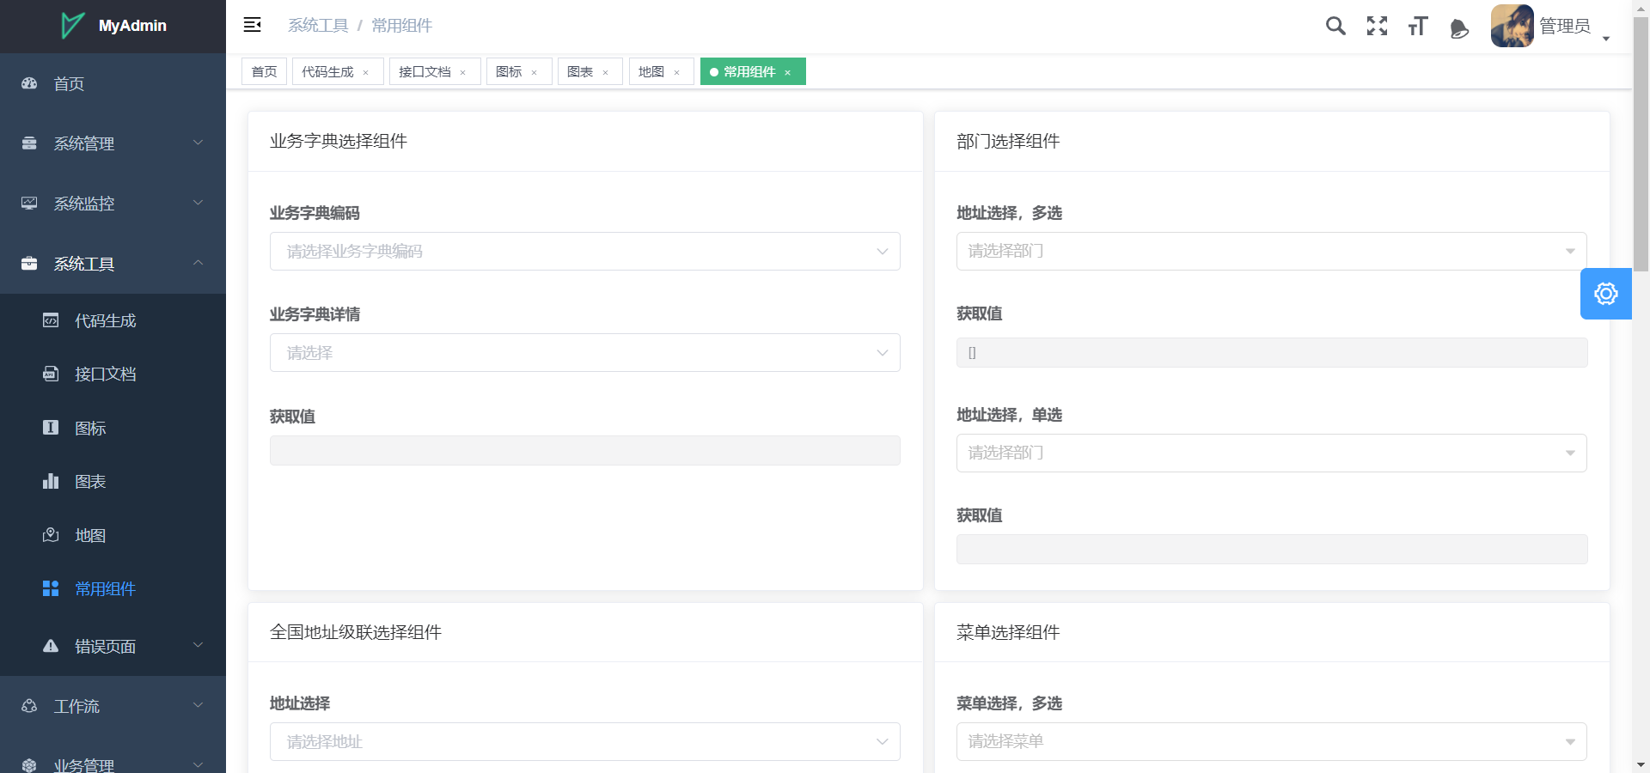The width and height of the screenshot is (1650, 773).
Task: Click the MyAdmin logo icon
Action: coord(73,25)
